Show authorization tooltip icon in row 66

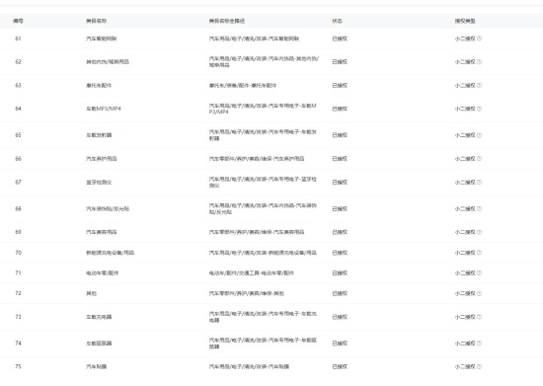(479, 159)
